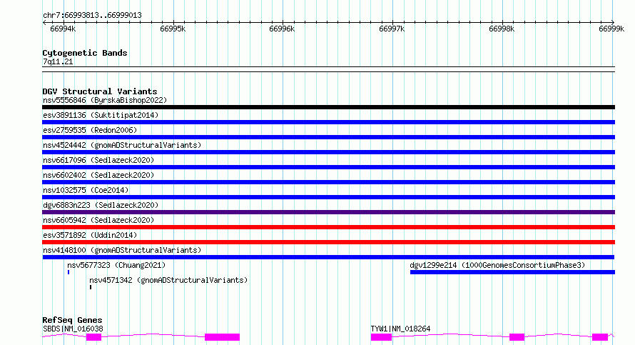635x345 pixels.
Task: Open nsv6602402 (Sedlazeck2020) label
Action: coord(98,175)
